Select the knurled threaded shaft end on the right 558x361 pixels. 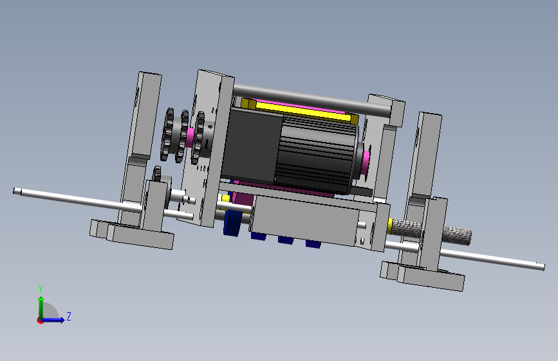click(456, 236)
